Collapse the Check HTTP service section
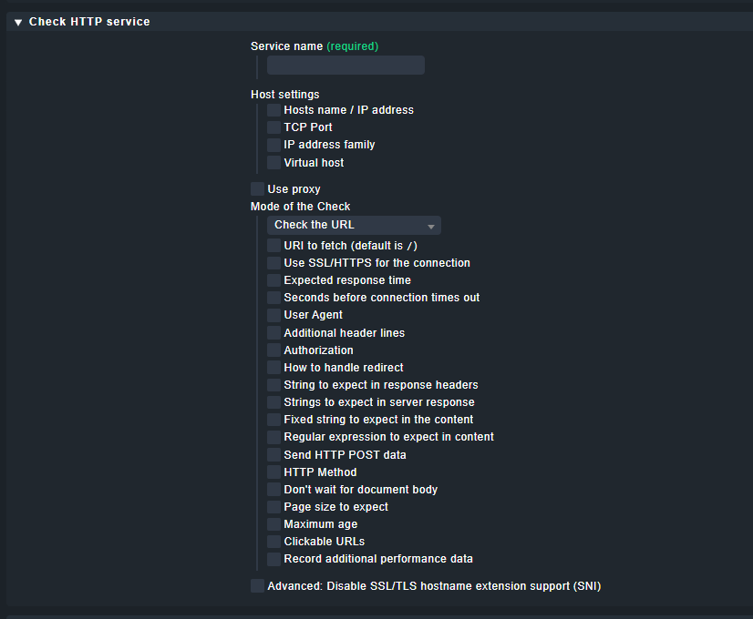Screen dimensions: 753x619 (x=18, y=22)
